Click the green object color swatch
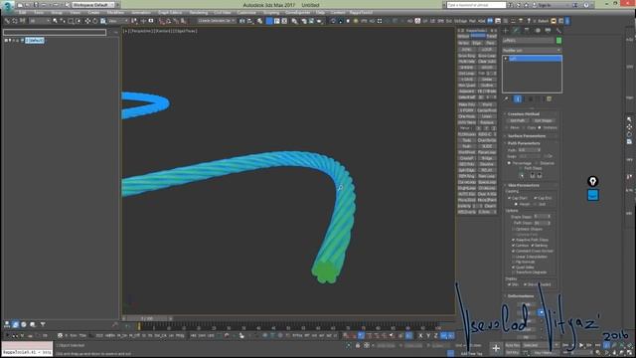Viewport: 636px width, 358px height. click(558, 40)
